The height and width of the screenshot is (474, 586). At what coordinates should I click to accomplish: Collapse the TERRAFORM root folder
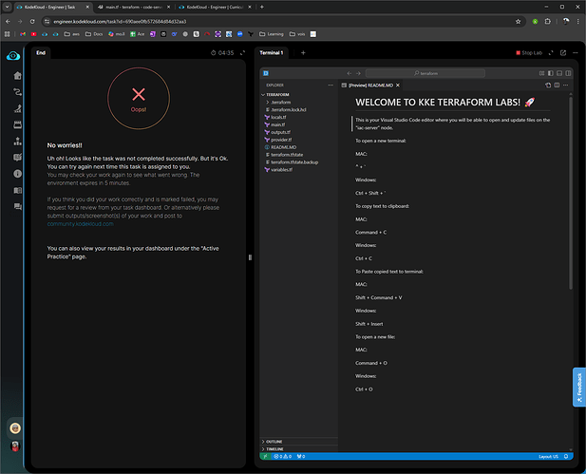[277, 95]
